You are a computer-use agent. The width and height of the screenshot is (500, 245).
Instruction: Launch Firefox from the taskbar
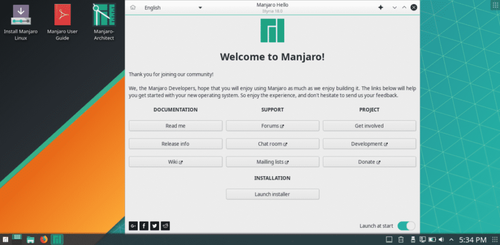point(43,239)
